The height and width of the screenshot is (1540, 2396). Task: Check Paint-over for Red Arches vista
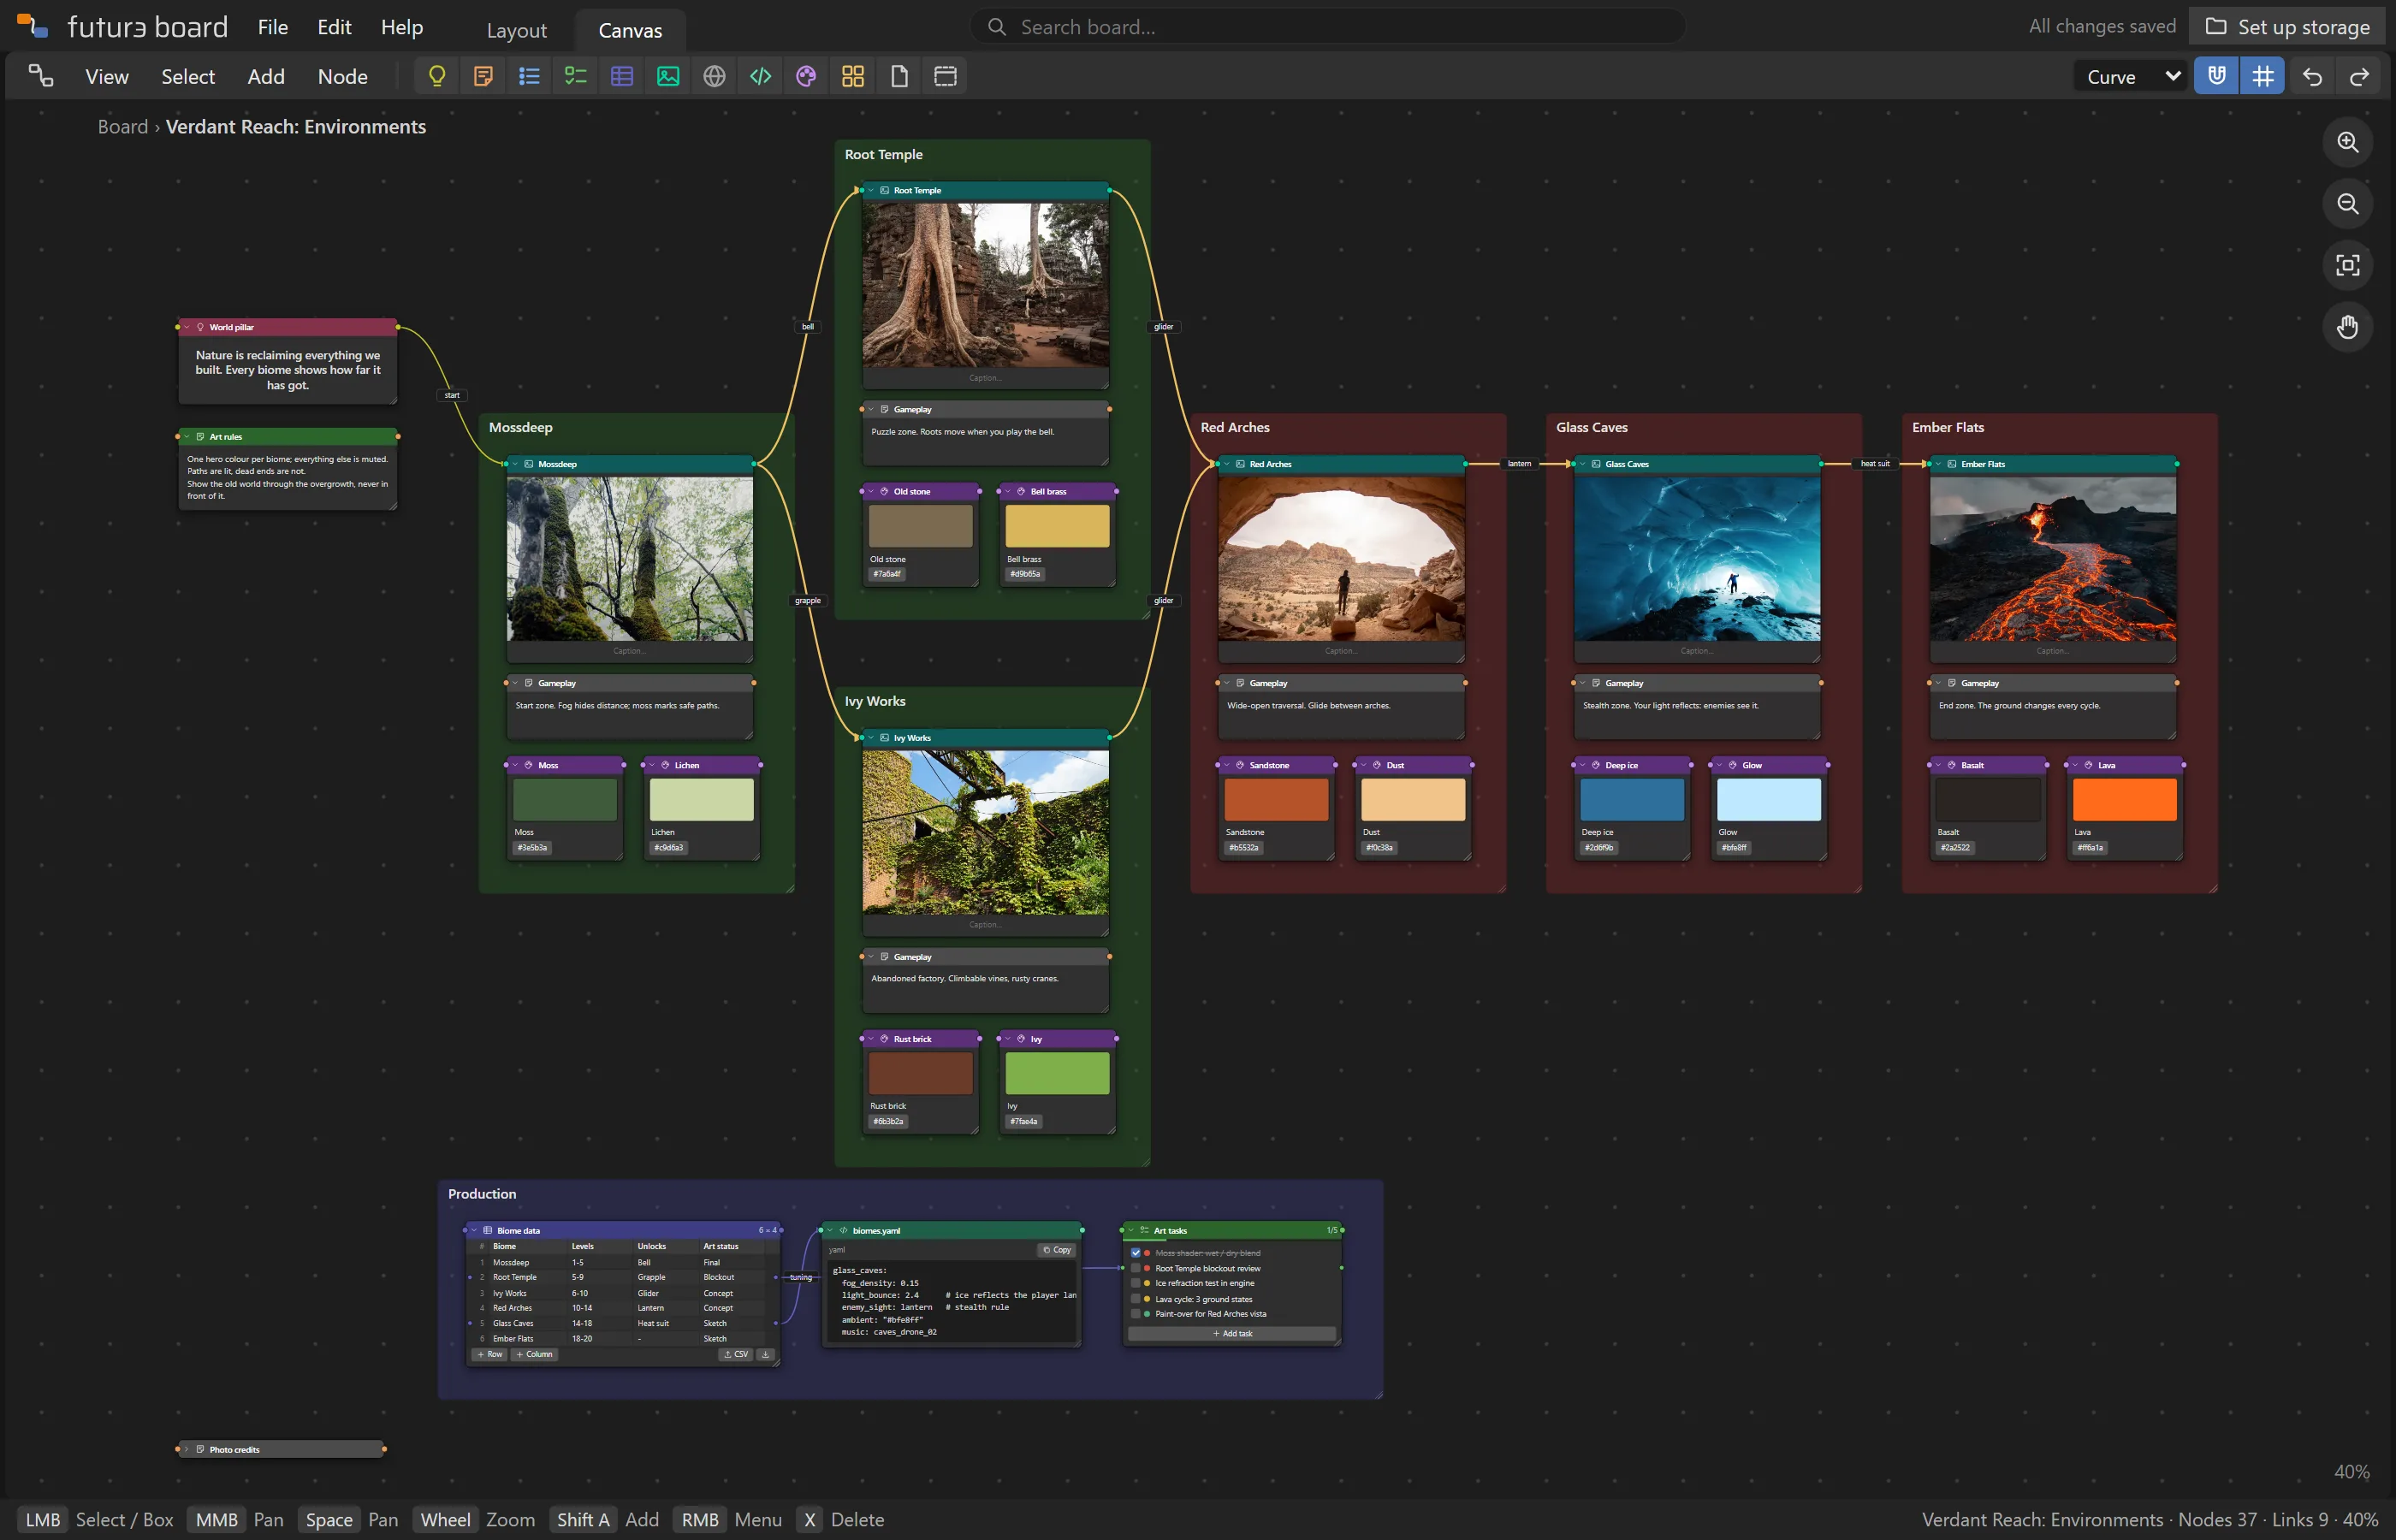(1135, 1314)
